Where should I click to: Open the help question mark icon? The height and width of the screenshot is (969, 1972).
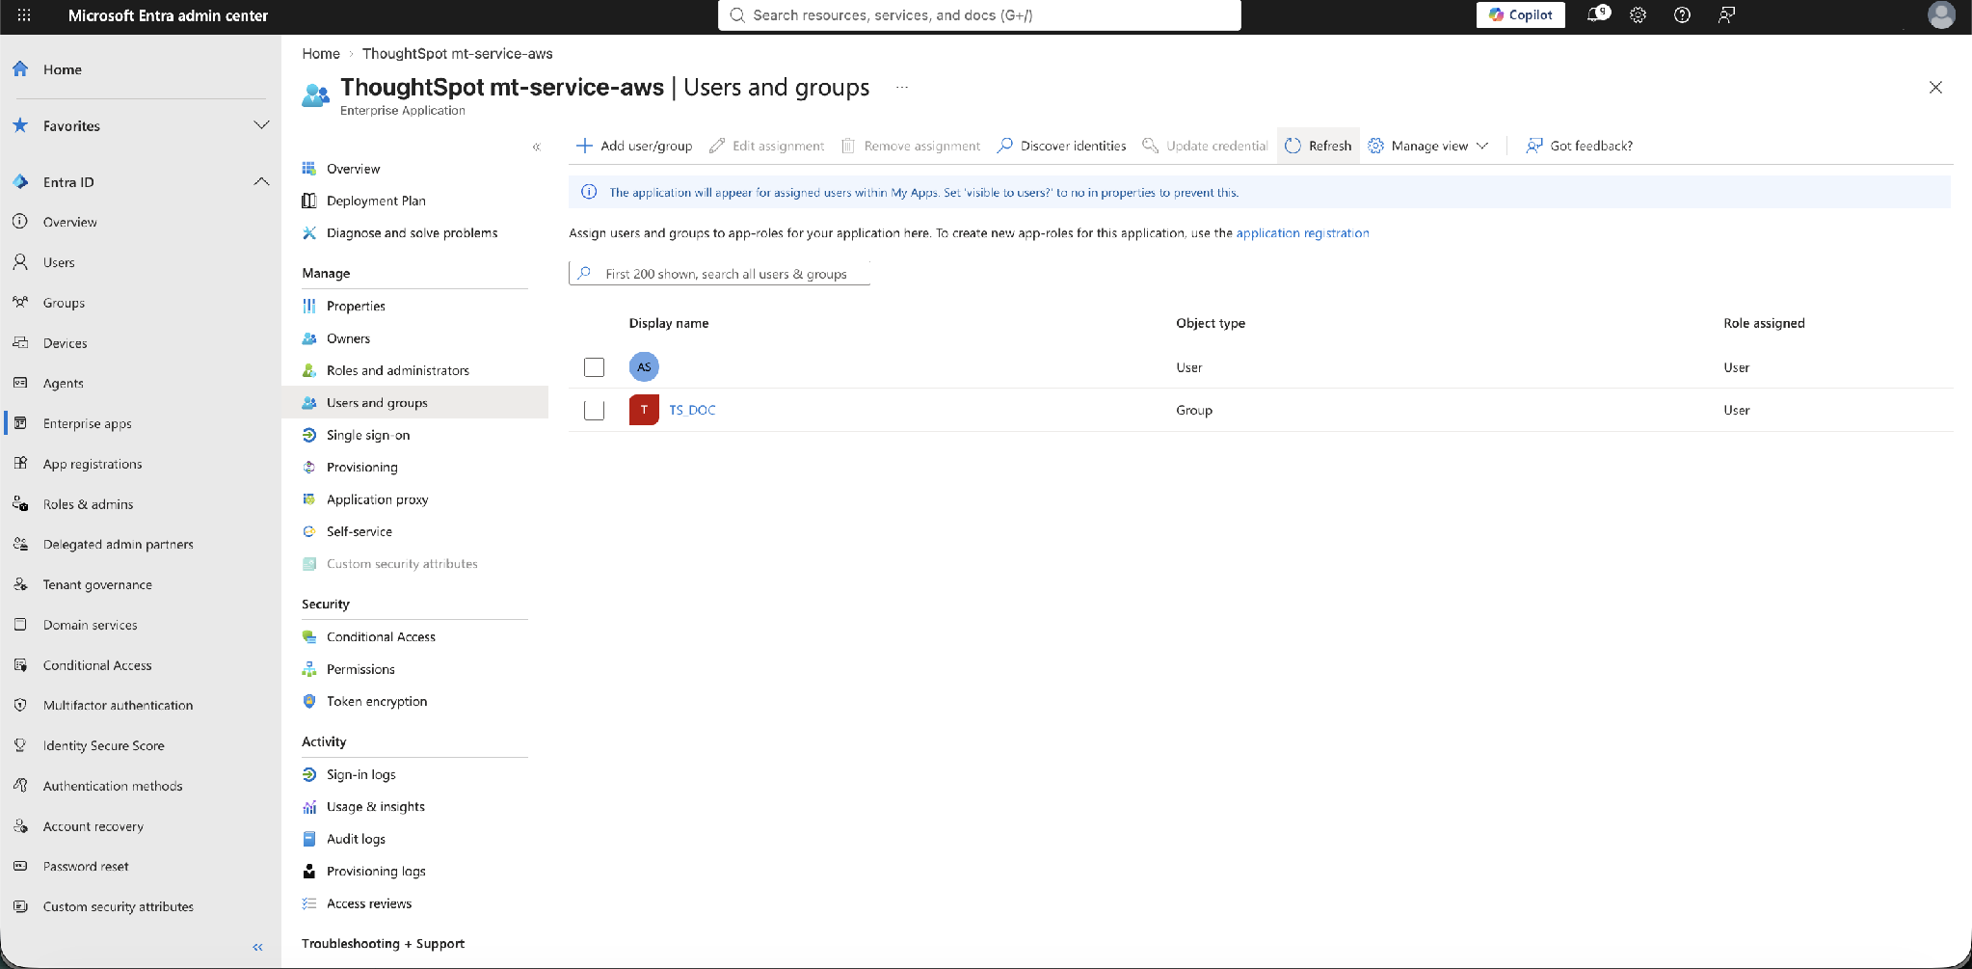tap(1682, 14)
